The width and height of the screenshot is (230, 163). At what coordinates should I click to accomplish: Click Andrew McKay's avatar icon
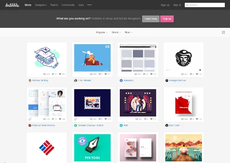click(30, 80)
